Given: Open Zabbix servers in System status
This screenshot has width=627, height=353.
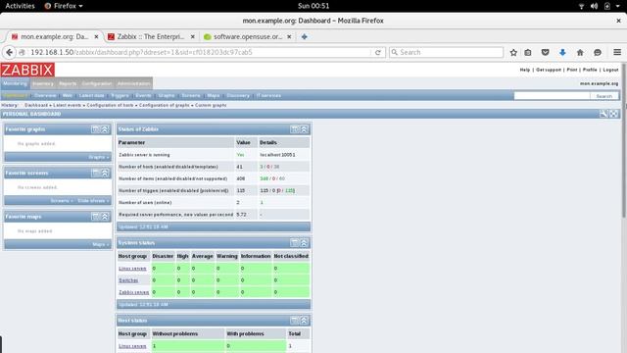Looking at the screenshot, I should (133, 292).
